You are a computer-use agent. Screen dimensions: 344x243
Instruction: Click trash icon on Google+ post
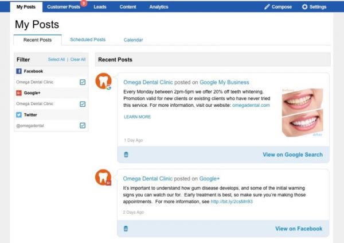(x=126, y=229)
